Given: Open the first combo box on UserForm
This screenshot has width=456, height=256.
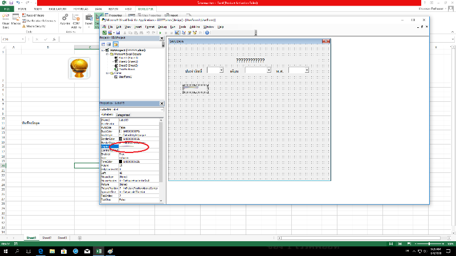Looking at the screenshot, I should (x=220, y=70).
